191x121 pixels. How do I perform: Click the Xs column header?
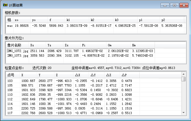[37, 45]
